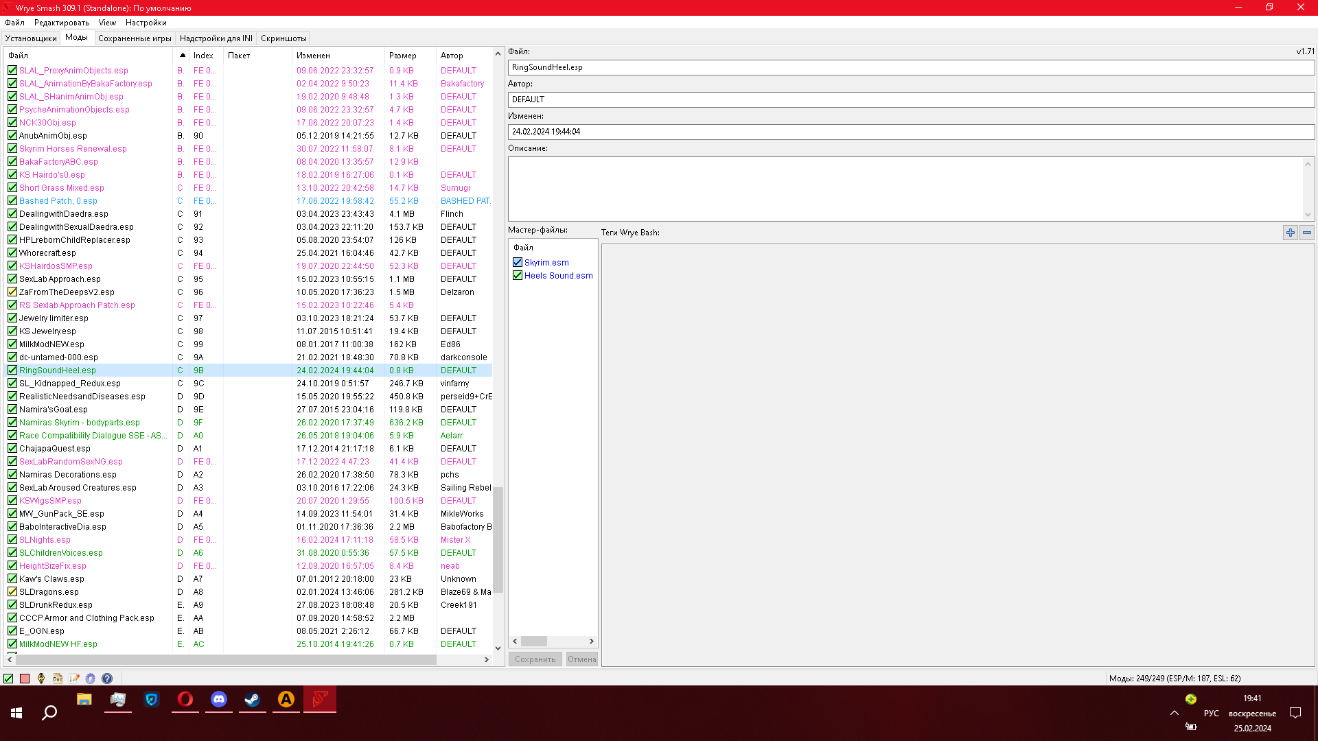Click the notepad with pencil icon
The image size is (1318, 741).
tap(74, 679)
